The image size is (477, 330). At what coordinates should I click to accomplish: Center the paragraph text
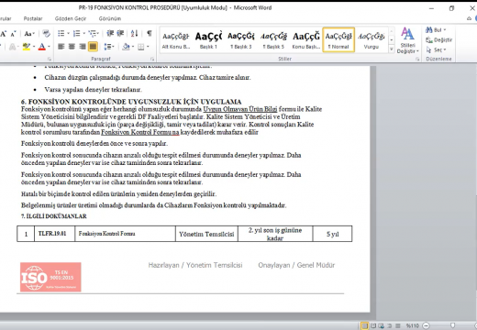coord(72,47)
